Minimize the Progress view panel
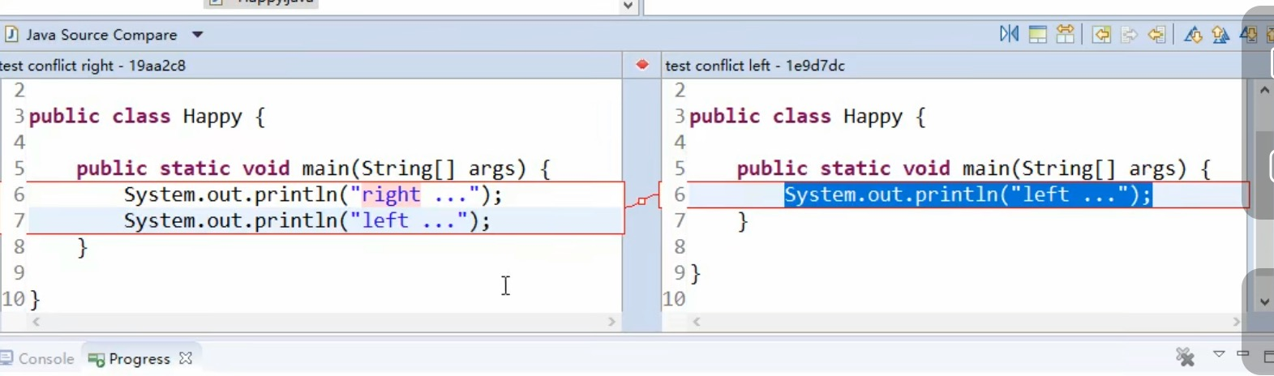This screenshot has width=1274, height=376. click(1243, 354)
